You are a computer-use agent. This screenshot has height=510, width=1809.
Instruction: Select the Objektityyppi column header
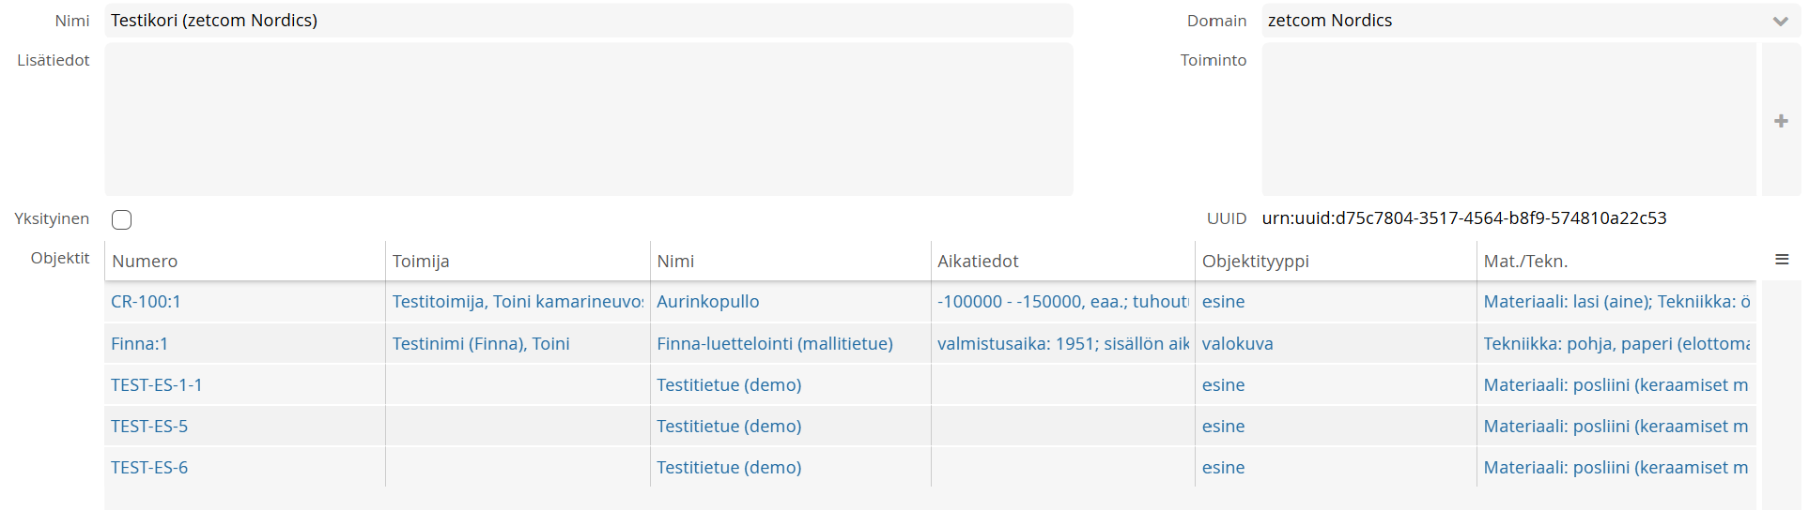point(1256,262)
